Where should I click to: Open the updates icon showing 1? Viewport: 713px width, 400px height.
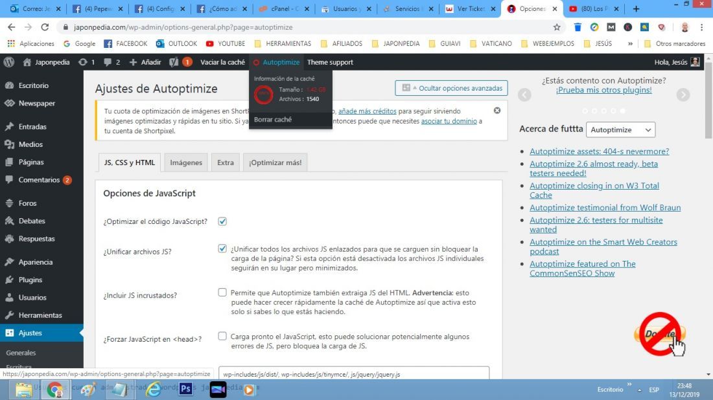83,62
